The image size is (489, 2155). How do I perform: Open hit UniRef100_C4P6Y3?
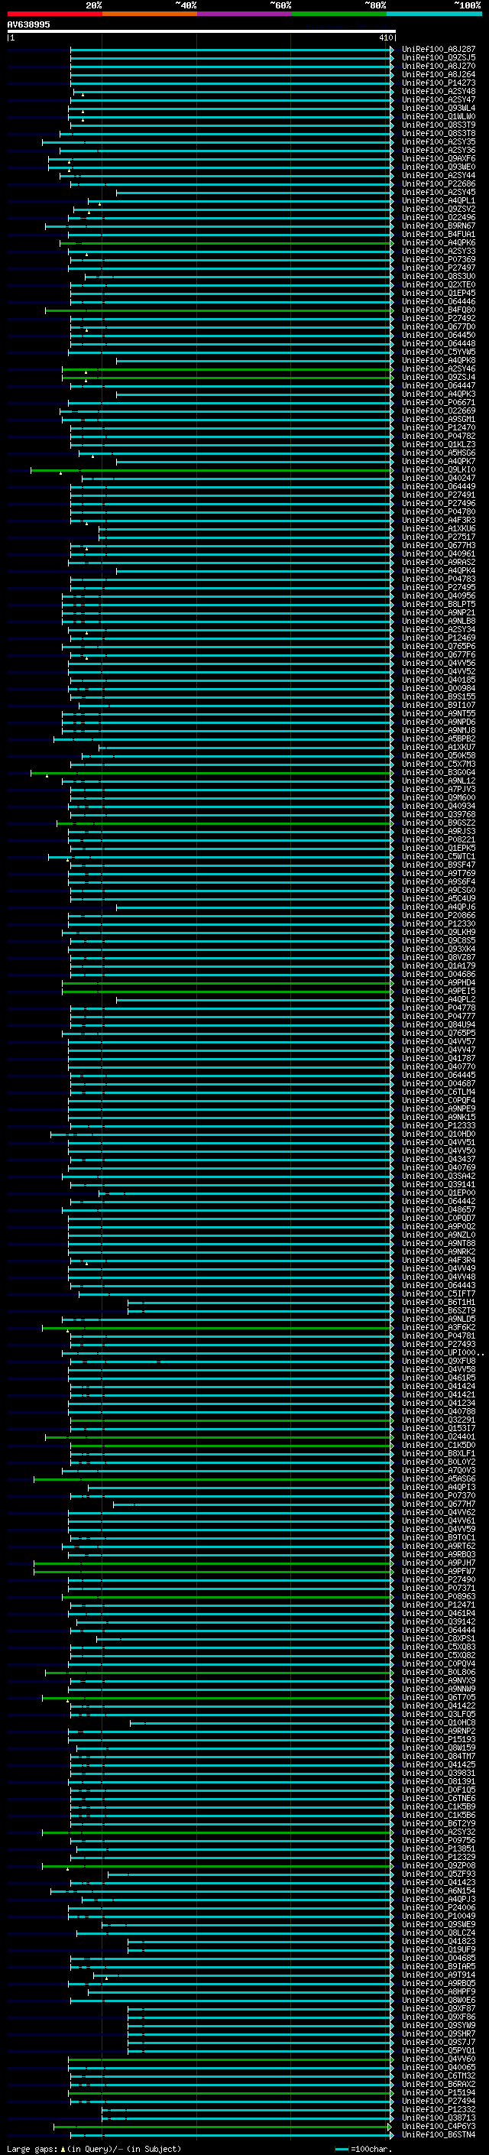click(439, 2127)
